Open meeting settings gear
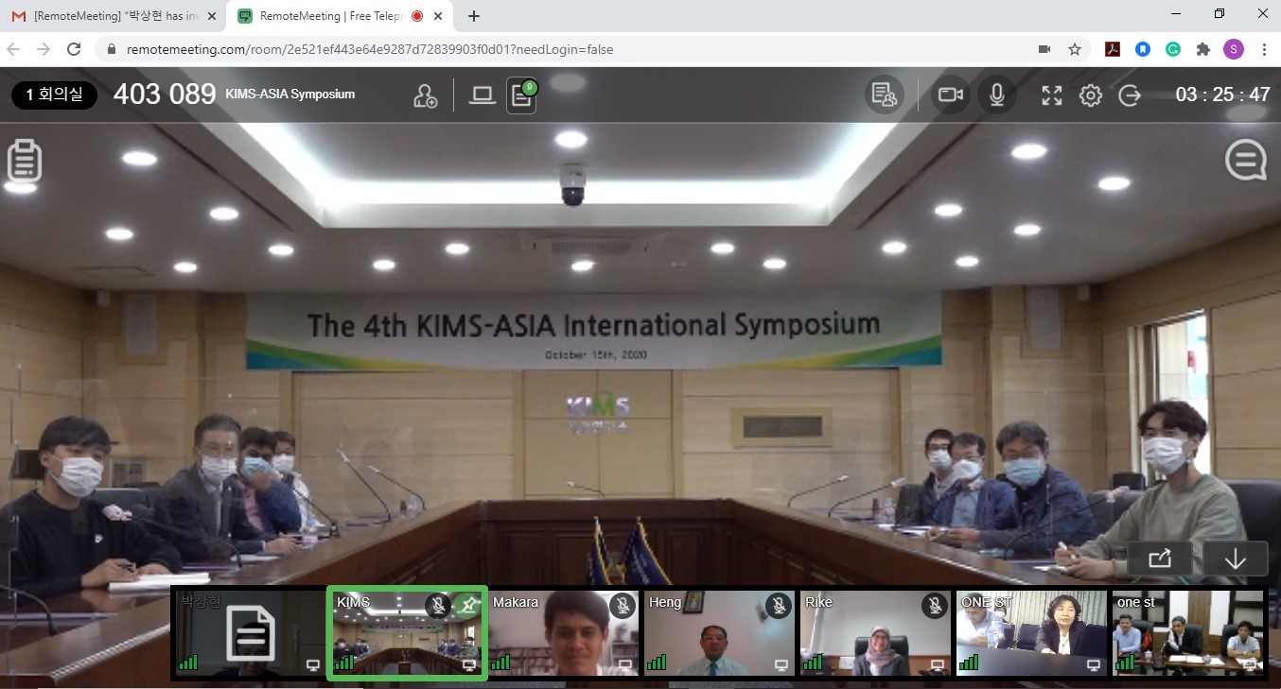Screen dimensions: 1281x689 click(x=1091, y=95)
